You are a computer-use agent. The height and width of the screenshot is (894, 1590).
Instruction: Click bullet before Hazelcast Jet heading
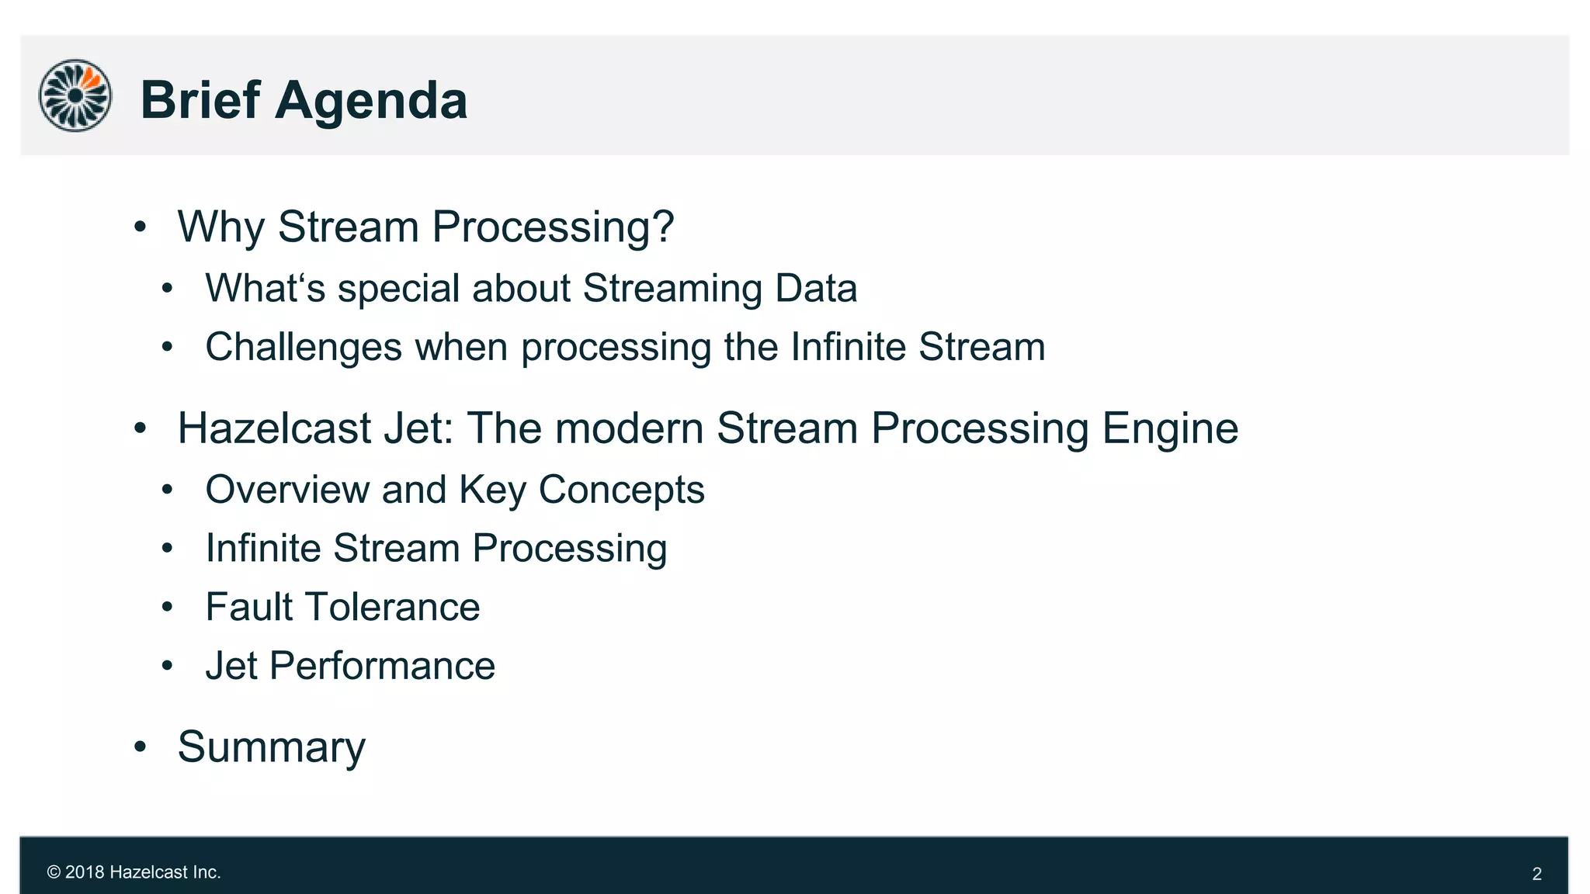140,428
